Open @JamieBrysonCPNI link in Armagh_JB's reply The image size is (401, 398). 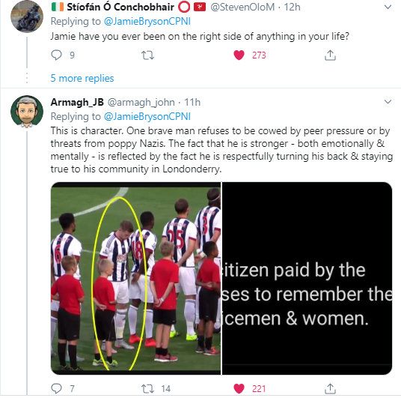pos(147,117)
